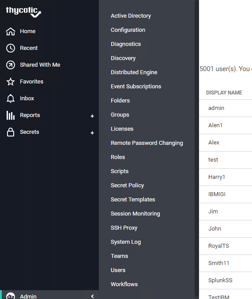Click the Shared With Me arrow icon

coord(11,65)
